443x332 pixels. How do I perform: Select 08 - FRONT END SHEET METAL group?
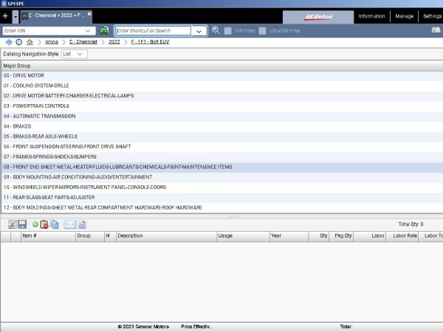222,167
